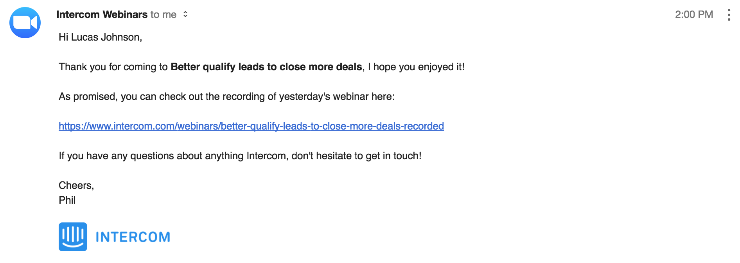This screenshot has height=263, width=740.
Task: Click the "Thank you for coming to" text
Action: tap(113, 67)
